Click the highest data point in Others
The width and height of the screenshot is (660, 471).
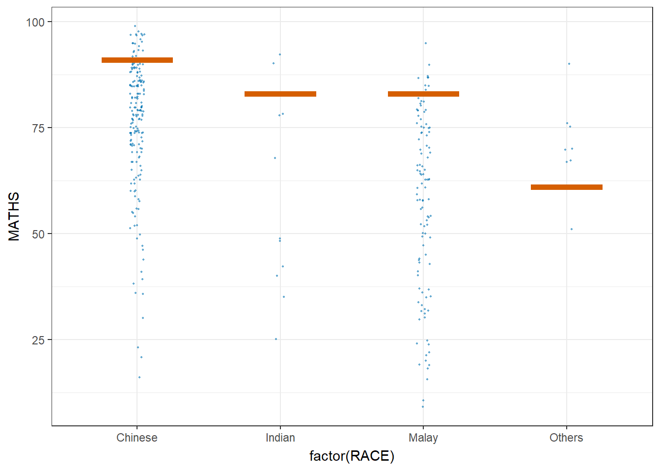click(x=569, y=64)
